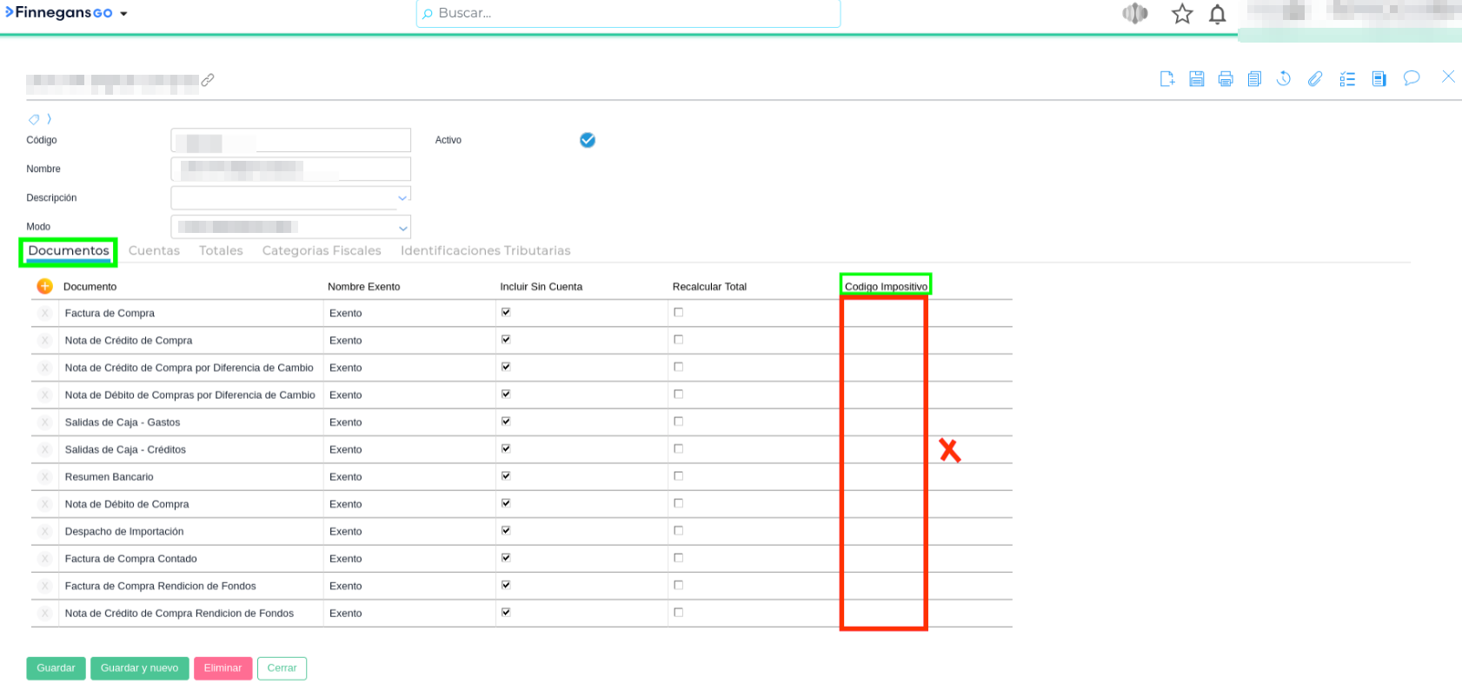1462x684 pixels.
Task: Open history with the clock arrow icon
Action: click(x=1283, y=79)
